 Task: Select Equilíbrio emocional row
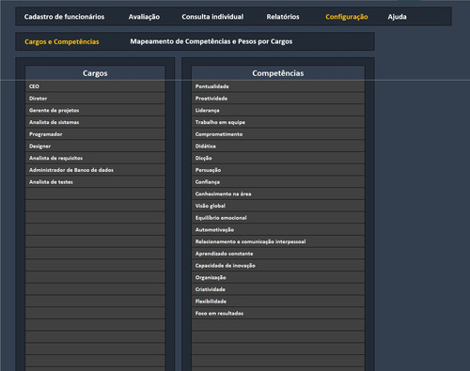coord(278,217)
